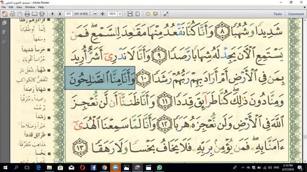The image size is (307, 172).
Task: Click verse number 9 marker
Action: (x=159, y=55)
